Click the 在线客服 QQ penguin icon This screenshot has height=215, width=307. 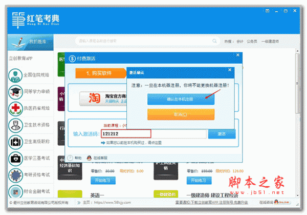[x=89, y=158]
